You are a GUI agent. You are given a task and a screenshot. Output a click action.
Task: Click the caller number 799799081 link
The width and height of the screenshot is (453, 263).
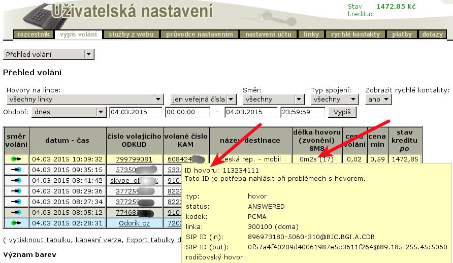click(134, 159)
